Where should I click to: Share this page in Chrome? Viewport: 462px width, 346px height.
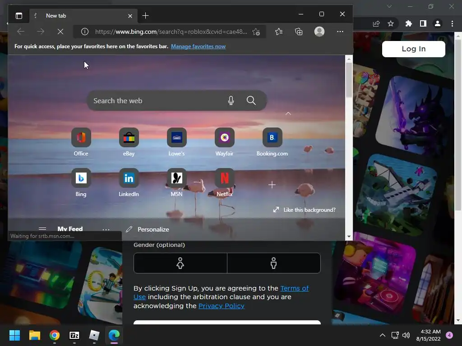click(376, 23)
